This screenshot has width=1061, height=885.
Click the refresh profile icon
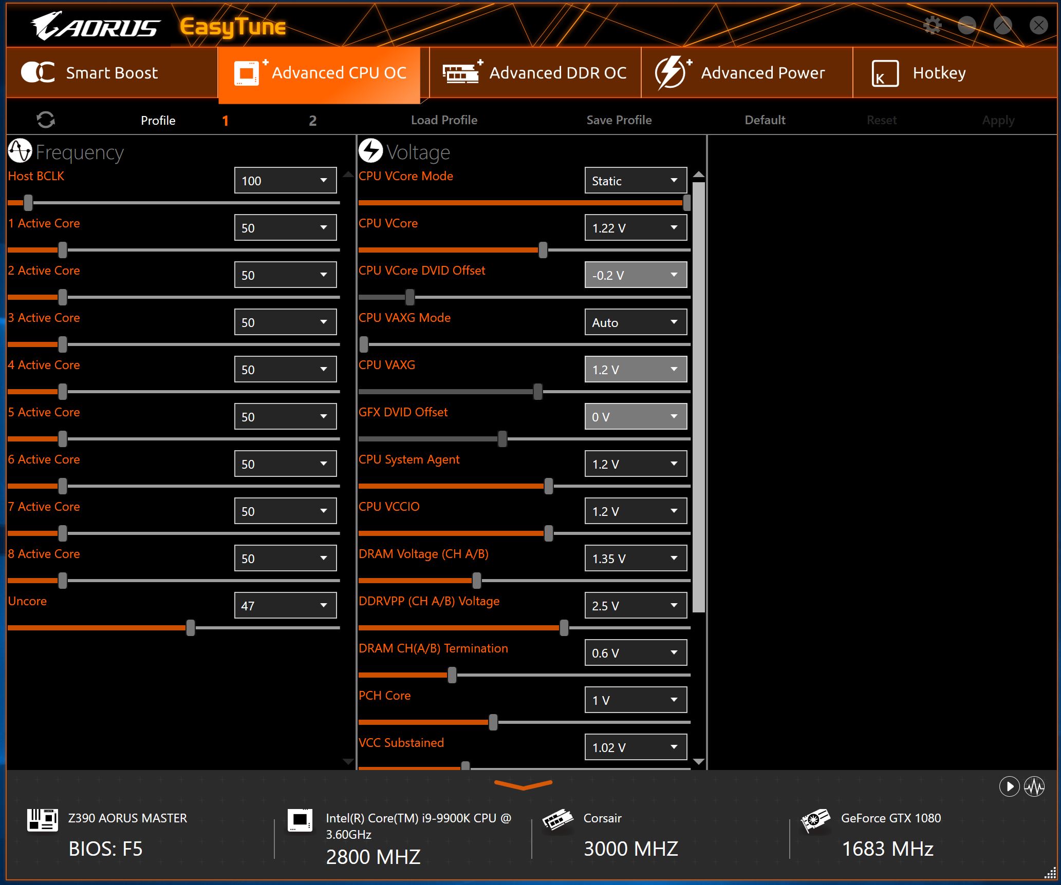point(46,120)
